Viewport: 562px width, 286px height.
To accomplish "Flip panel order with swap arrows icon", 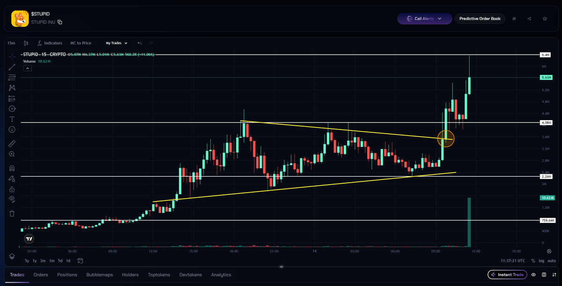I will tap(553, 275).
